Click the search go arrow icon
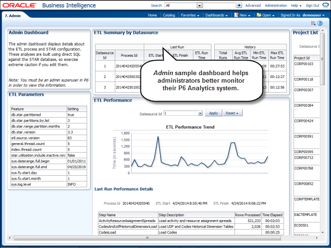Viewport: 331px width, 248px height. point(239,5)
